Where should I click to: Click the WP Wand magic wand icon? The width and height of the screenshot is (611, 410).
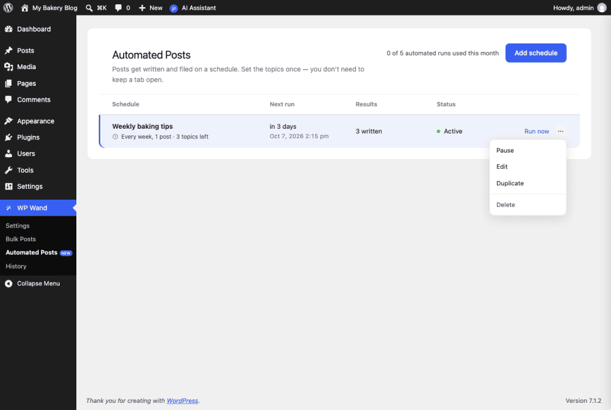point(8,208)
